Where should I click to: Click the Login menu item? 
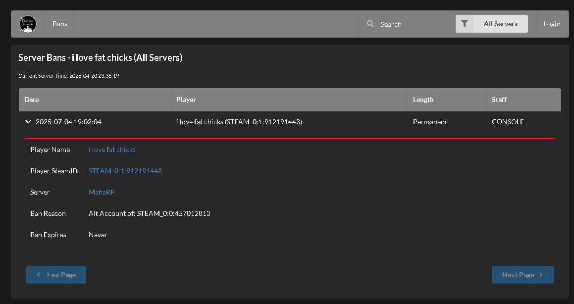point(552,24)
